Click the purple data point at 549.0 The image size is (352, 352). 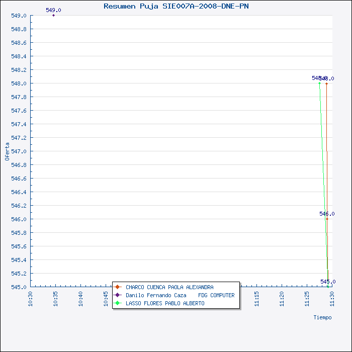(x=54, y=16)
